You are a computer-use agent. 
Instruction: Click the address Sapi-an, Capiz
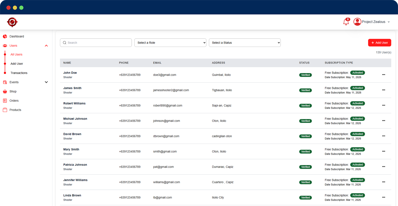[222, 106]
